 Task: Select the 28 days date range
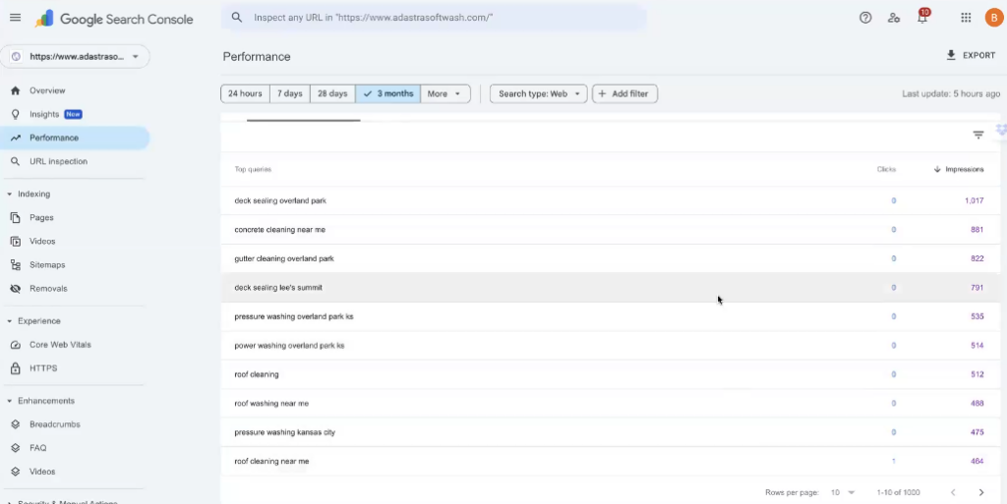[x=332, y=93]
